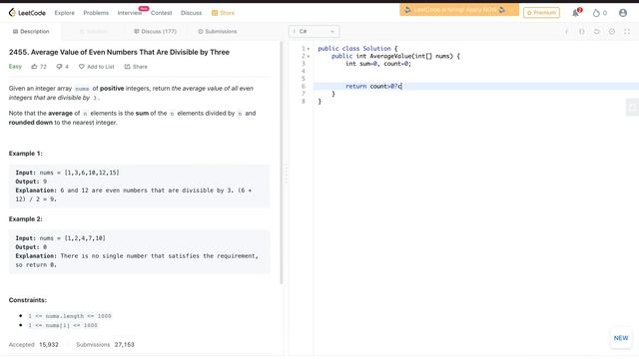Viewport: 639px width, 359px height.
Task: Click the 'public class Solution' code line
Action: pos(357,49)
